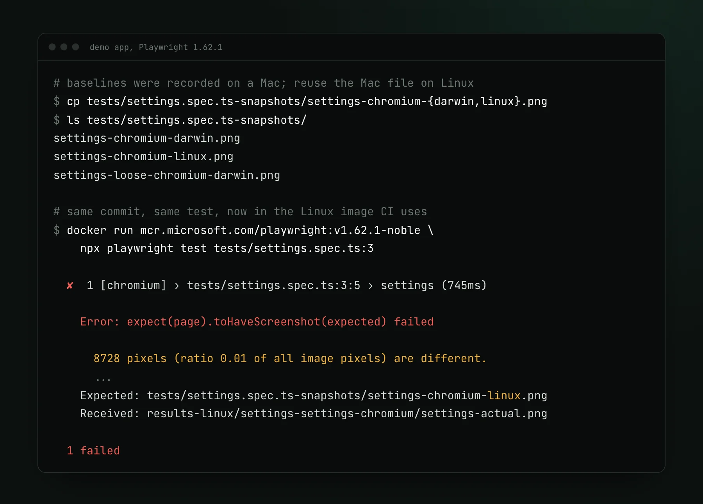Click the file name settings-loose-chromium-darwin.png

[x=167, y=175]
